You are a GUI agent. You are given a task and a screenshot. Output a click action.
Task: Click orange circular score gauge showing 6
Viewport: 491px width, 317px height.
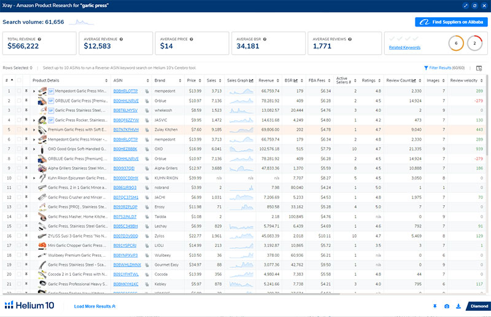coord(456,43)
